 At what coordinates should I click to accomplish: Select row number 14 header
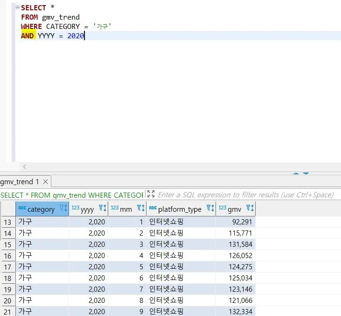tap(8, 233)
